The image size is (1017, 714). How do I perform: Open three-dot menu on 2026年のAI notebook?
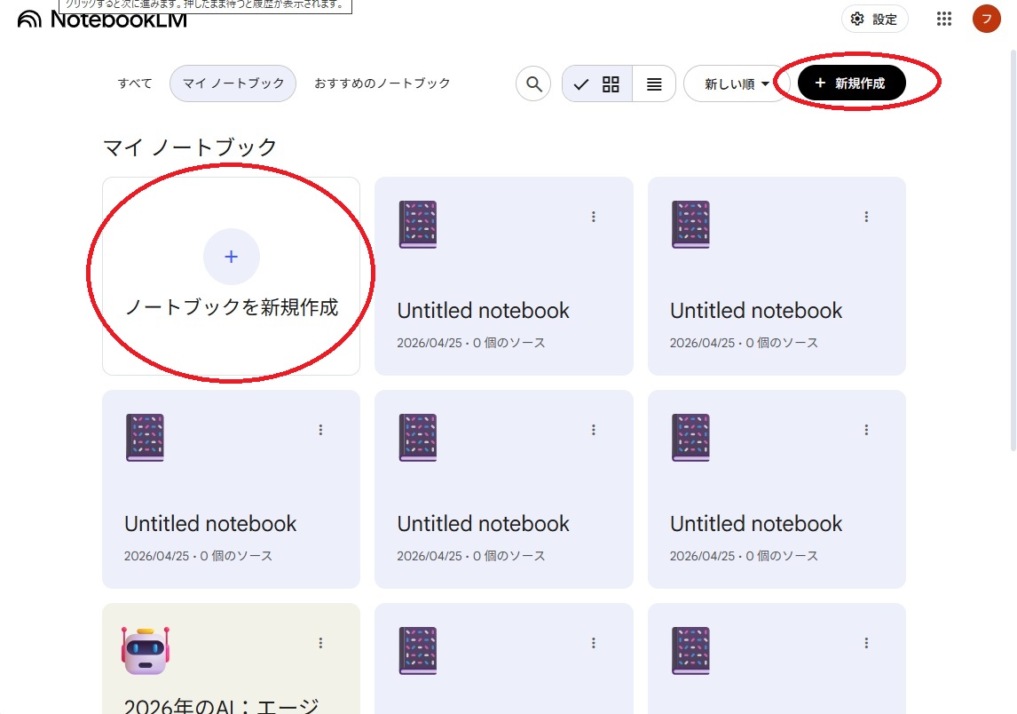(x=320, y=643)
